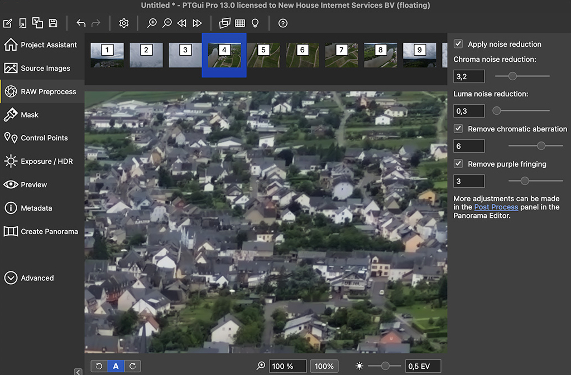Toggle Remove chromatic aberration checkbox
The height and width of the screenshot is (375, 571).
[458, 129]
